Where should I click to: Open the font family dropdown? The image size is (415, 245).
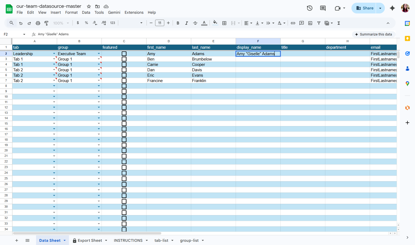[132, 23]
